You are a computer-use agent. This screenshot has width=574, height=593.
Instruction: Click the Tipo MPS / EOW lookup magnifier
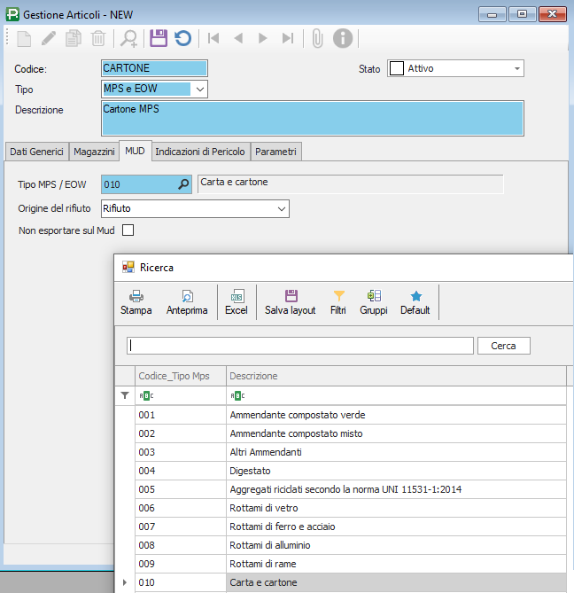[183, 184]
